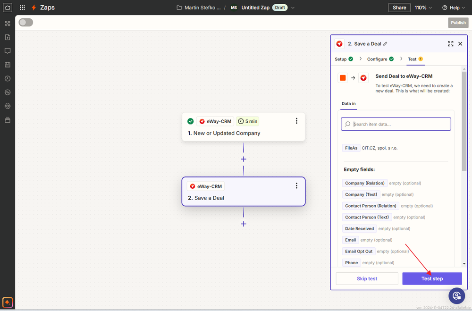Click the Share button

pos(399,8)
